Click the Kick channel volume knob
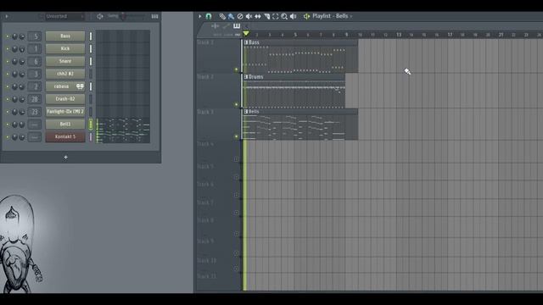The height and width of the screenshot is (305, 543). [x=22, y=49]
